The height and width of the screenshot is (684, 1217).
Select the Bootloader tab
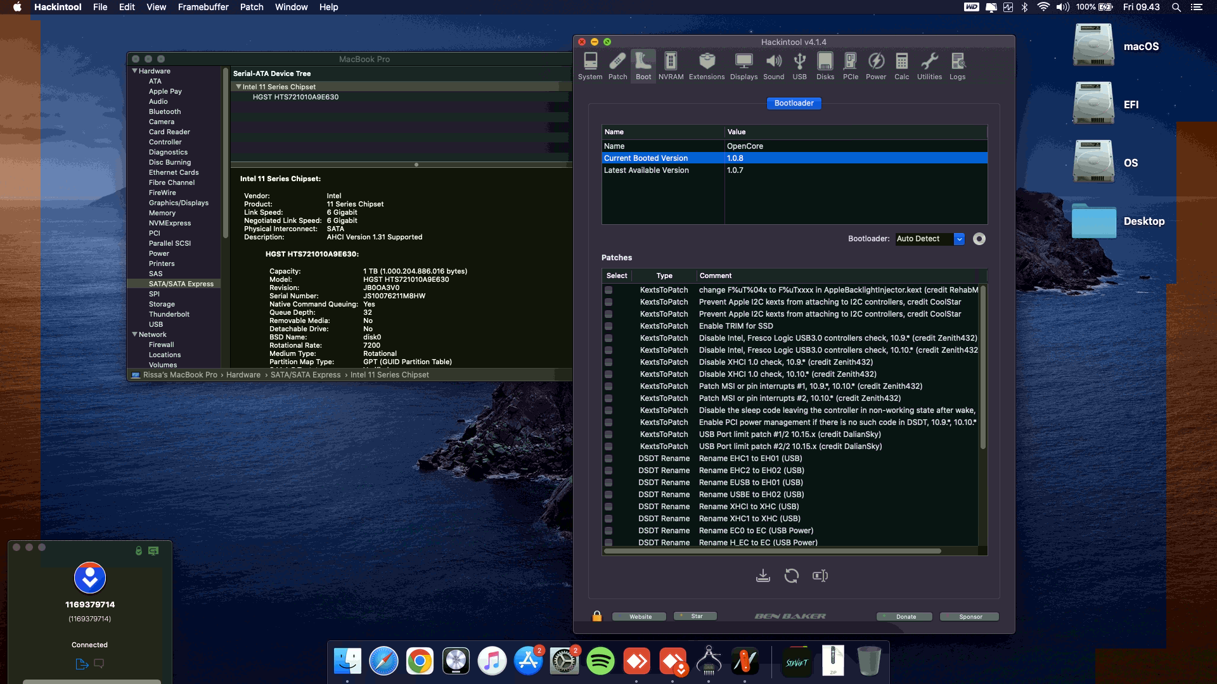[794, 103]
